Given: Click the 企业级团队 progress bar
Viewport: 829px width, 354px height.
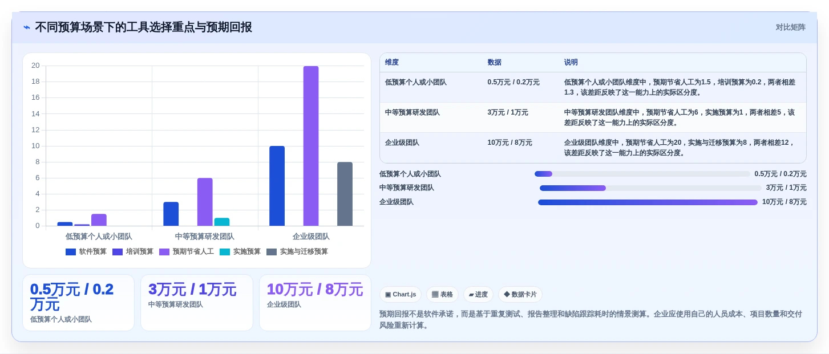Looking at the screenshot, I should coord(648,202).
